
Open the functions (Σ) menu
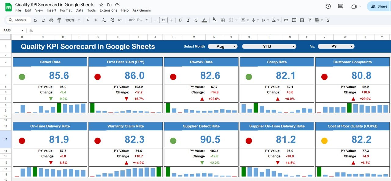(328, 20)
